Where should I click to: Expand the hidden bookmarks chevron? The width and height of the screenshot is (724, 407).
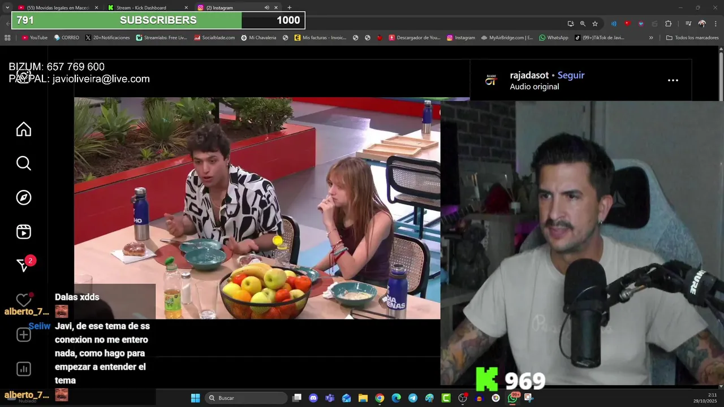(651, 38)
